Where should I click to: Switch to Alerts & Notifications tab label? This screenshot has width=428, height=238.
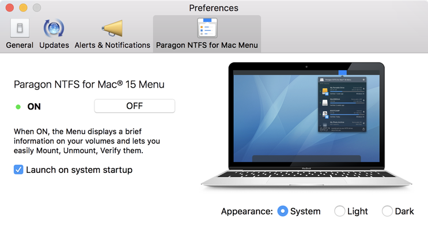(112, 45)
